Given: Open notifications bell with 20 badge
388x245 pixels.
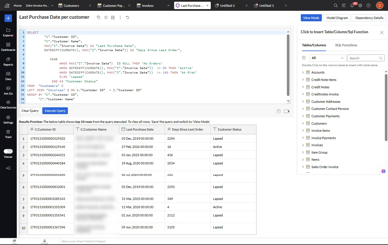Looking at the screenshot, I should (x=352, y=5).
